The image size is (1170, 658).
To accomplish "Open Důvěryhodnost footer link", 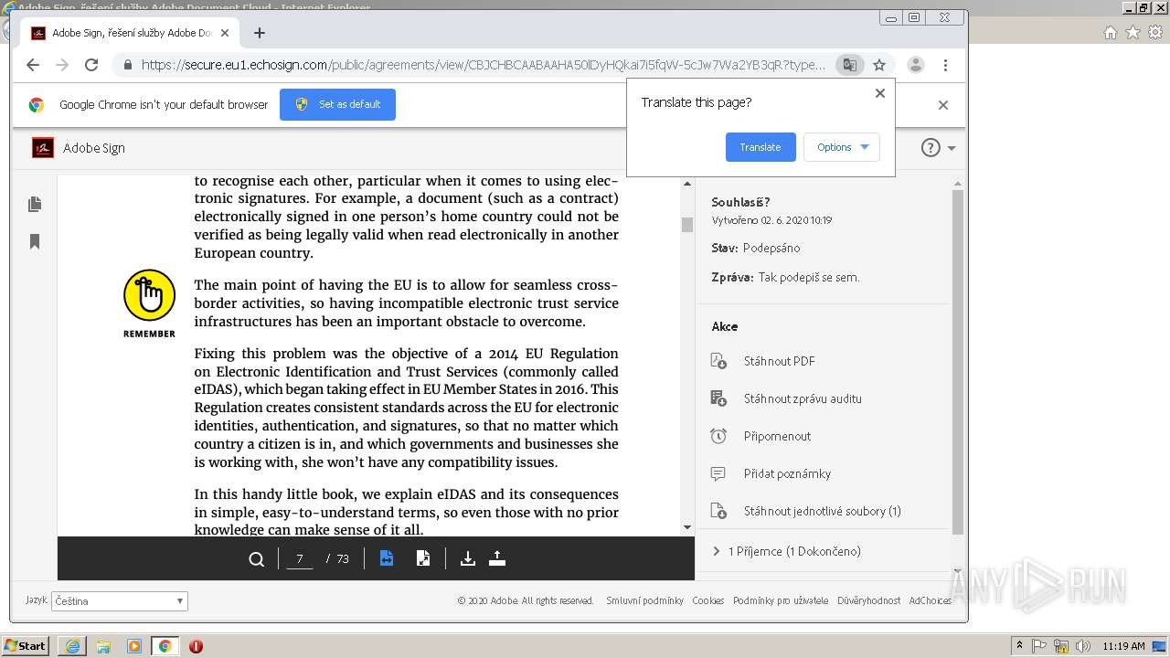I will coord(869,600).
